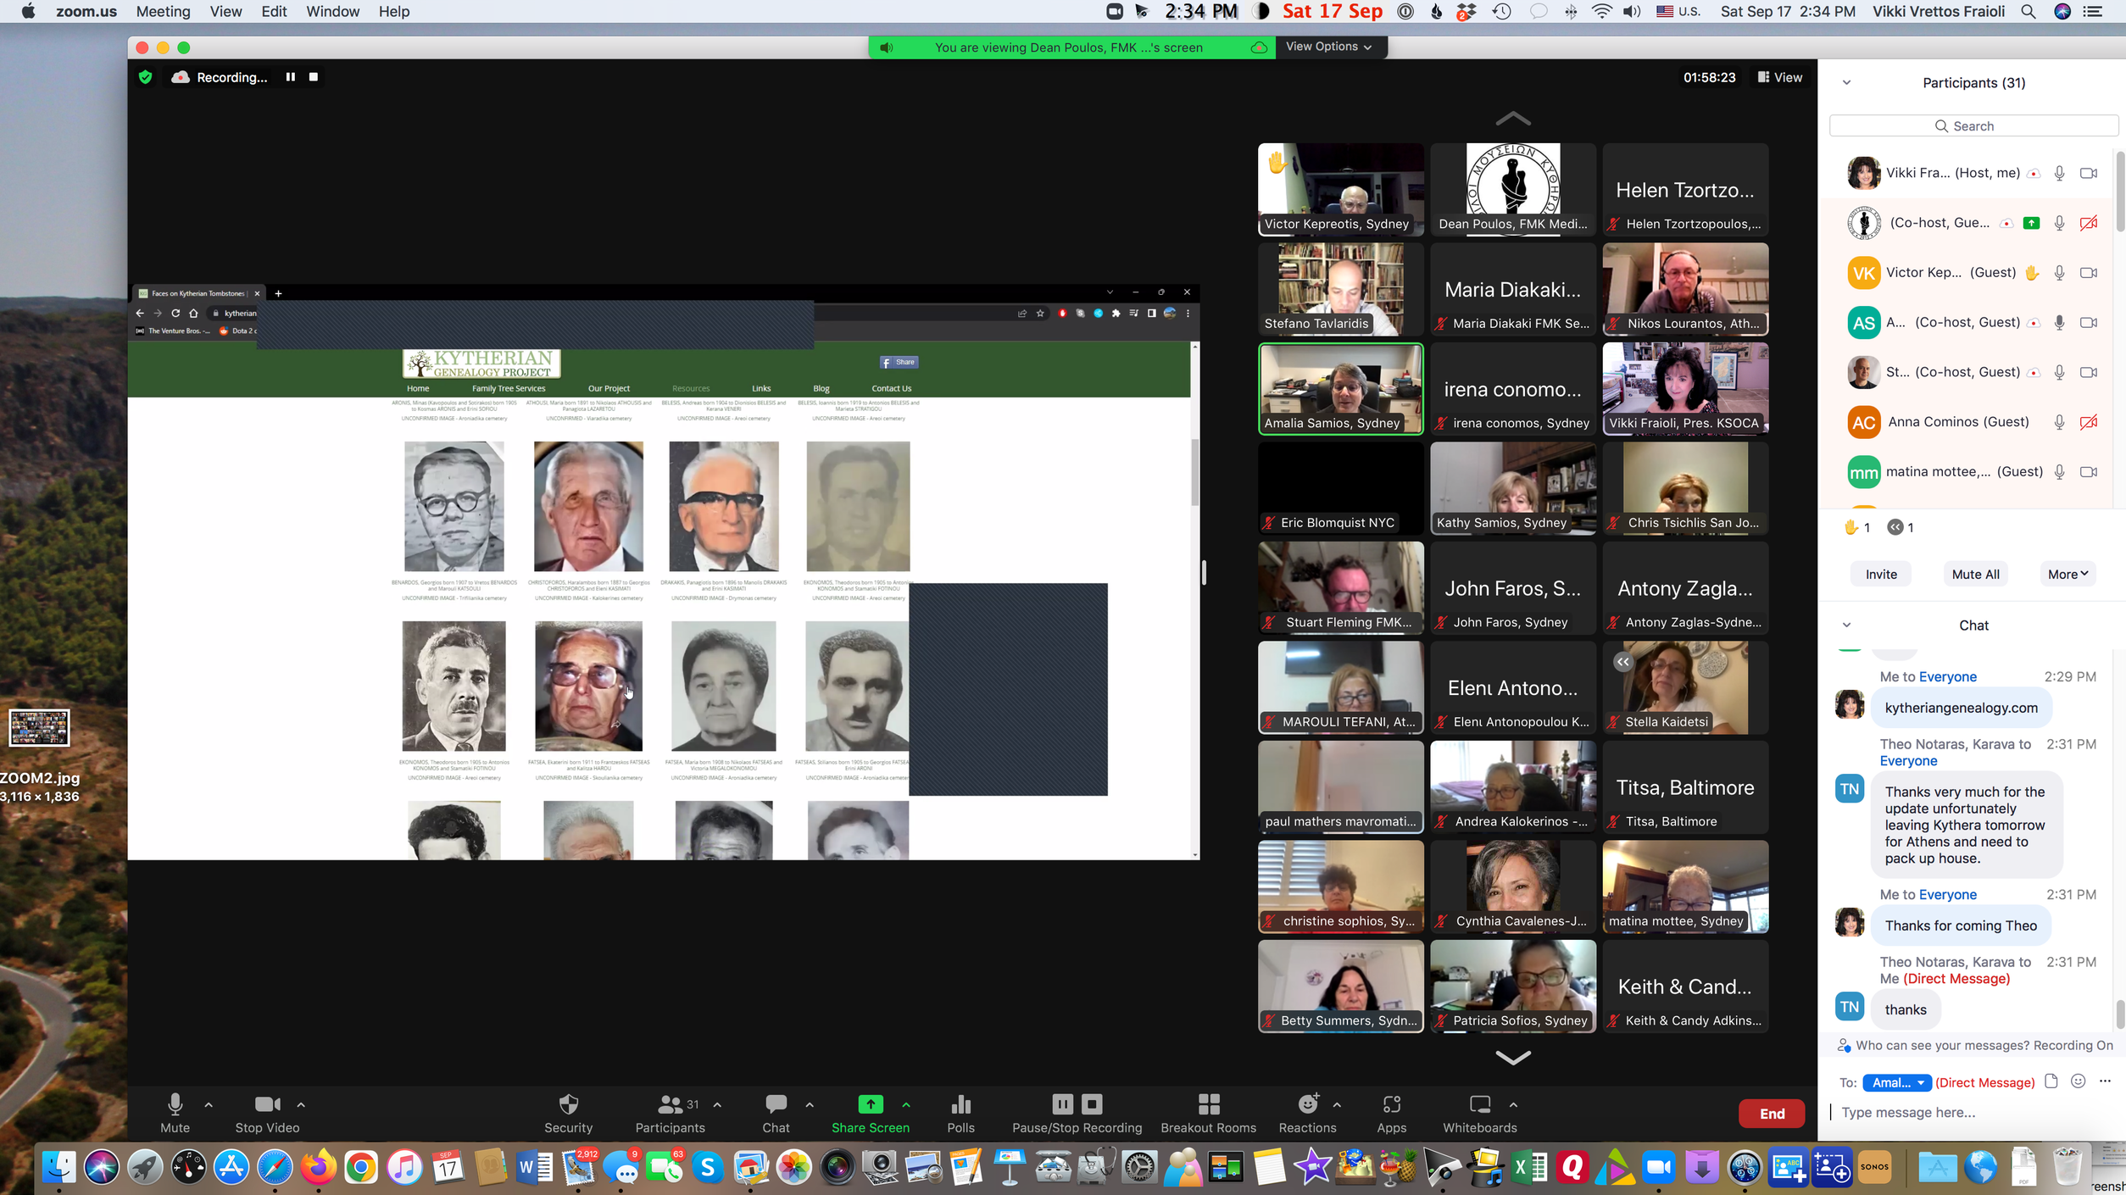Open the chat recipient Amal... dropdown
This screenshot has width=2126, height=1195.
[1897, 1082]
